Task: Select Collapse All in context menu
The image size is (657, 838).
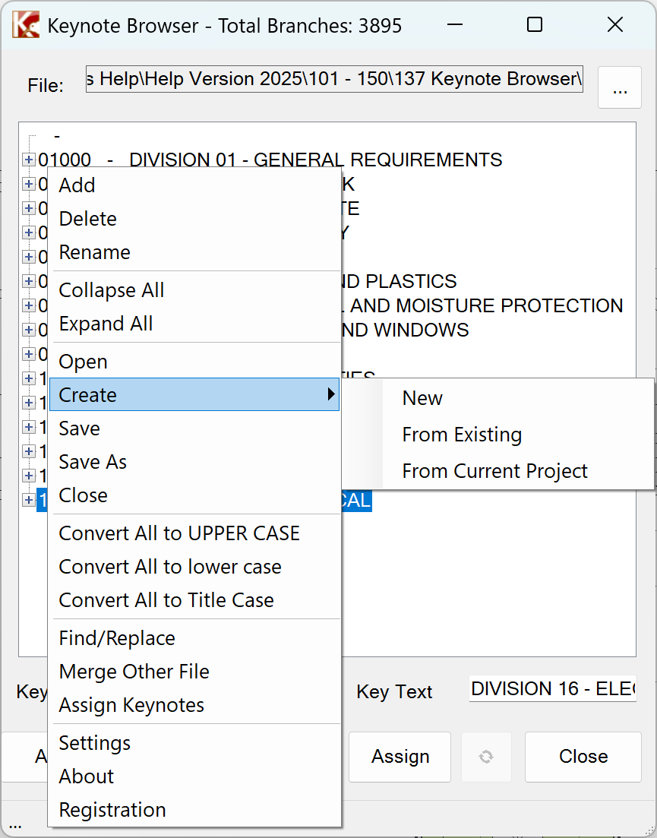Action: (x=111, y=291)
